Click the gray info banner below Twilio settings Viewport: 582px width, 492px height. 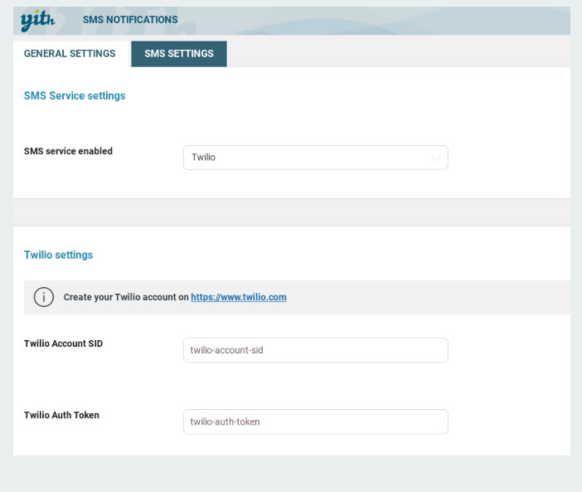coord(297,297)
